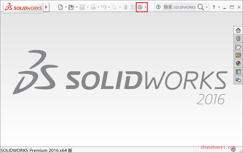Open the Design Library tab
The height and width of the screenshot is (153, 243).
pos(238,39)
